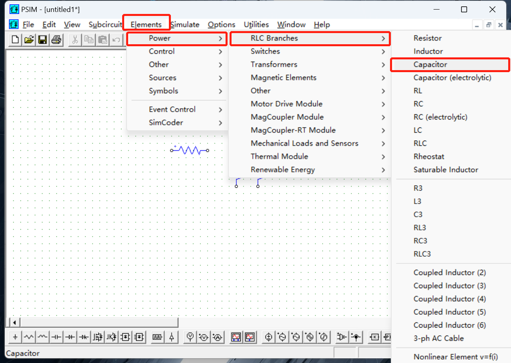
Task: Select the triangular wave source icon
Action: [296, 337]
